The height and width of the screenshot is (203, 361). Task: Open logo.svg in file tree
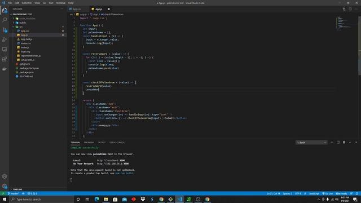[38, 51]
